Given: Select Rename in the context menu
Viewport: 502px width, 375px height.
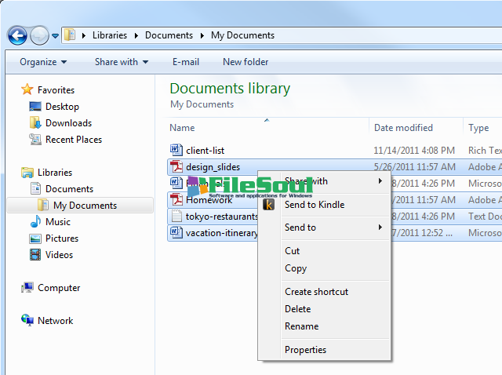Looking at the screenshot, I should pyautogui.click(x=301, y=326).
